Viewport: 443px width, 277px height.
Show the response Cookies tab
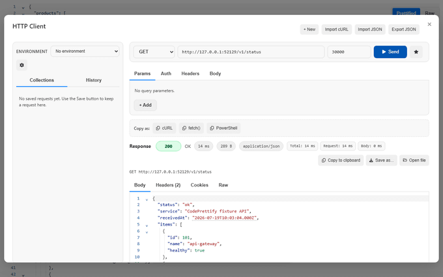(199, 185)
